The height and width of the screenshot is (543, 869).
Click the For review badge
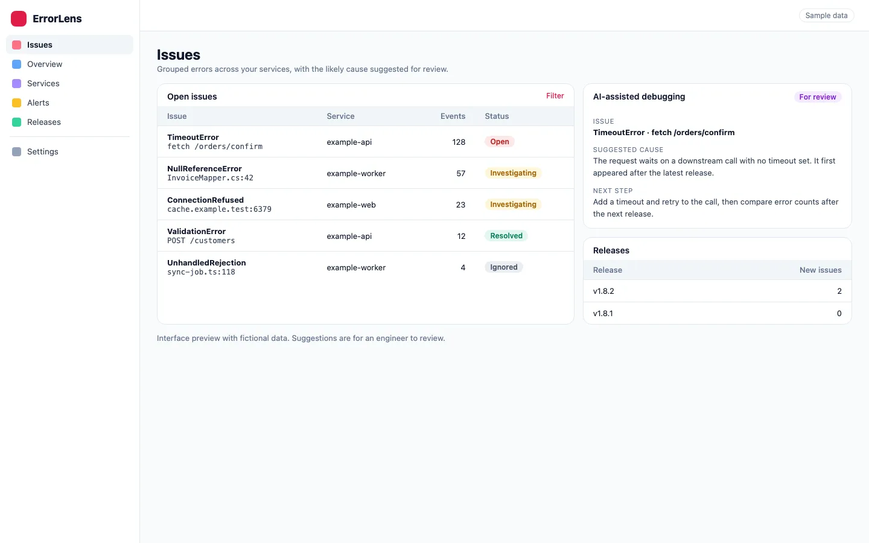click(x=818, y=97)
